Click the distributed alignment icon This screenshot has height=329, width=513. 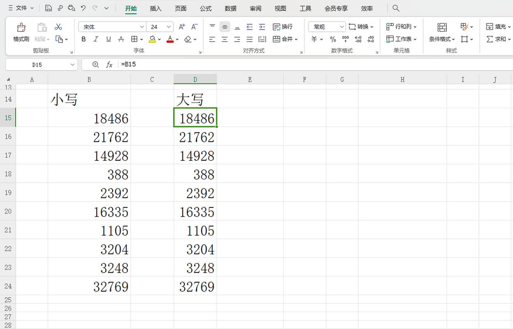(x=262, y=39)
